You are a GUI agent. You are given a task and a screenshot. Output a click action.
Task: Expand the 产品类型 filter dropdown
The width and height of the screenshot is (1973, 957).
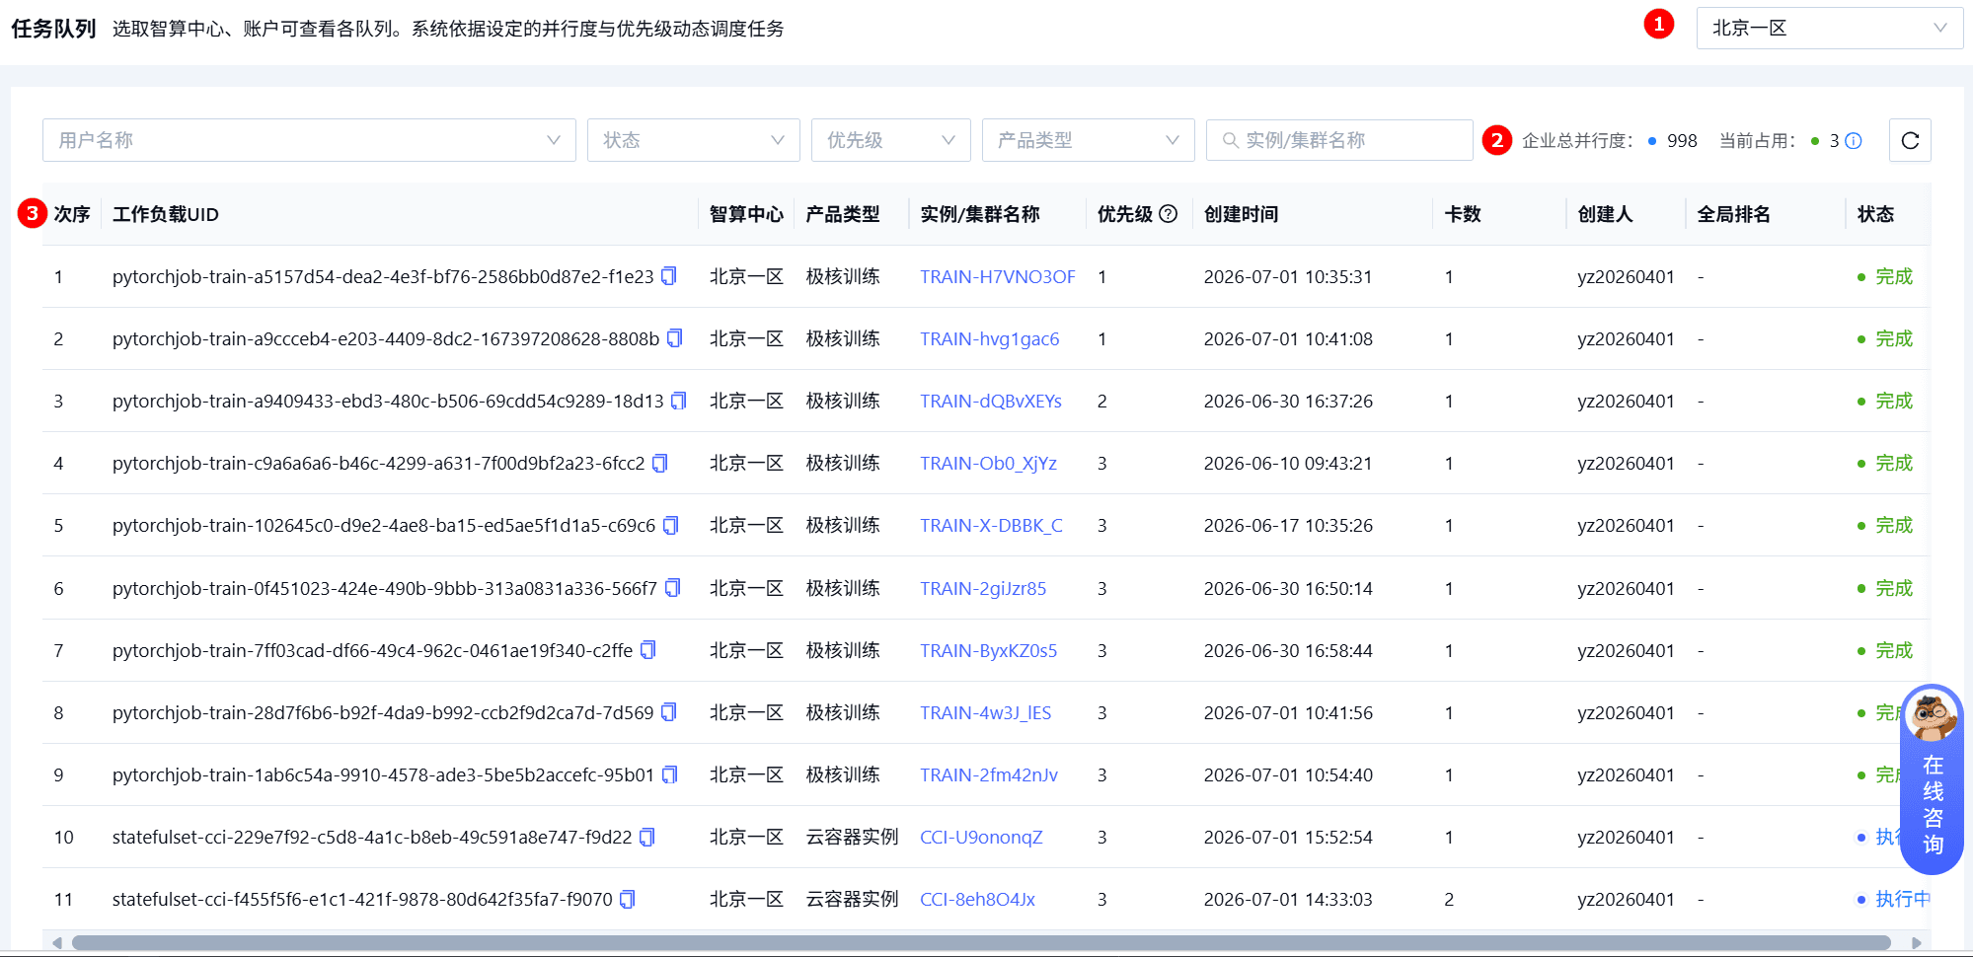(1089, 140)
